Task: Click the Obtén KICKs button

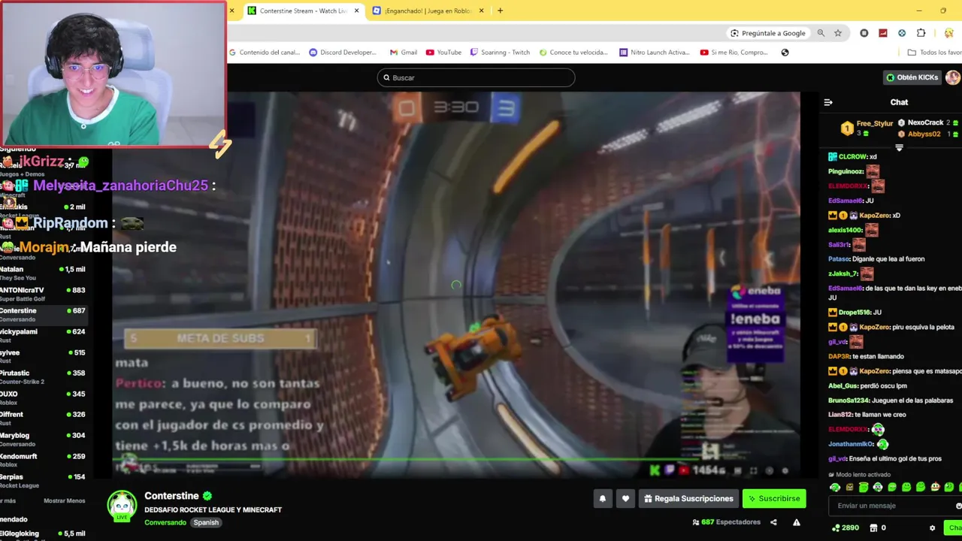Action: (912, 77)
